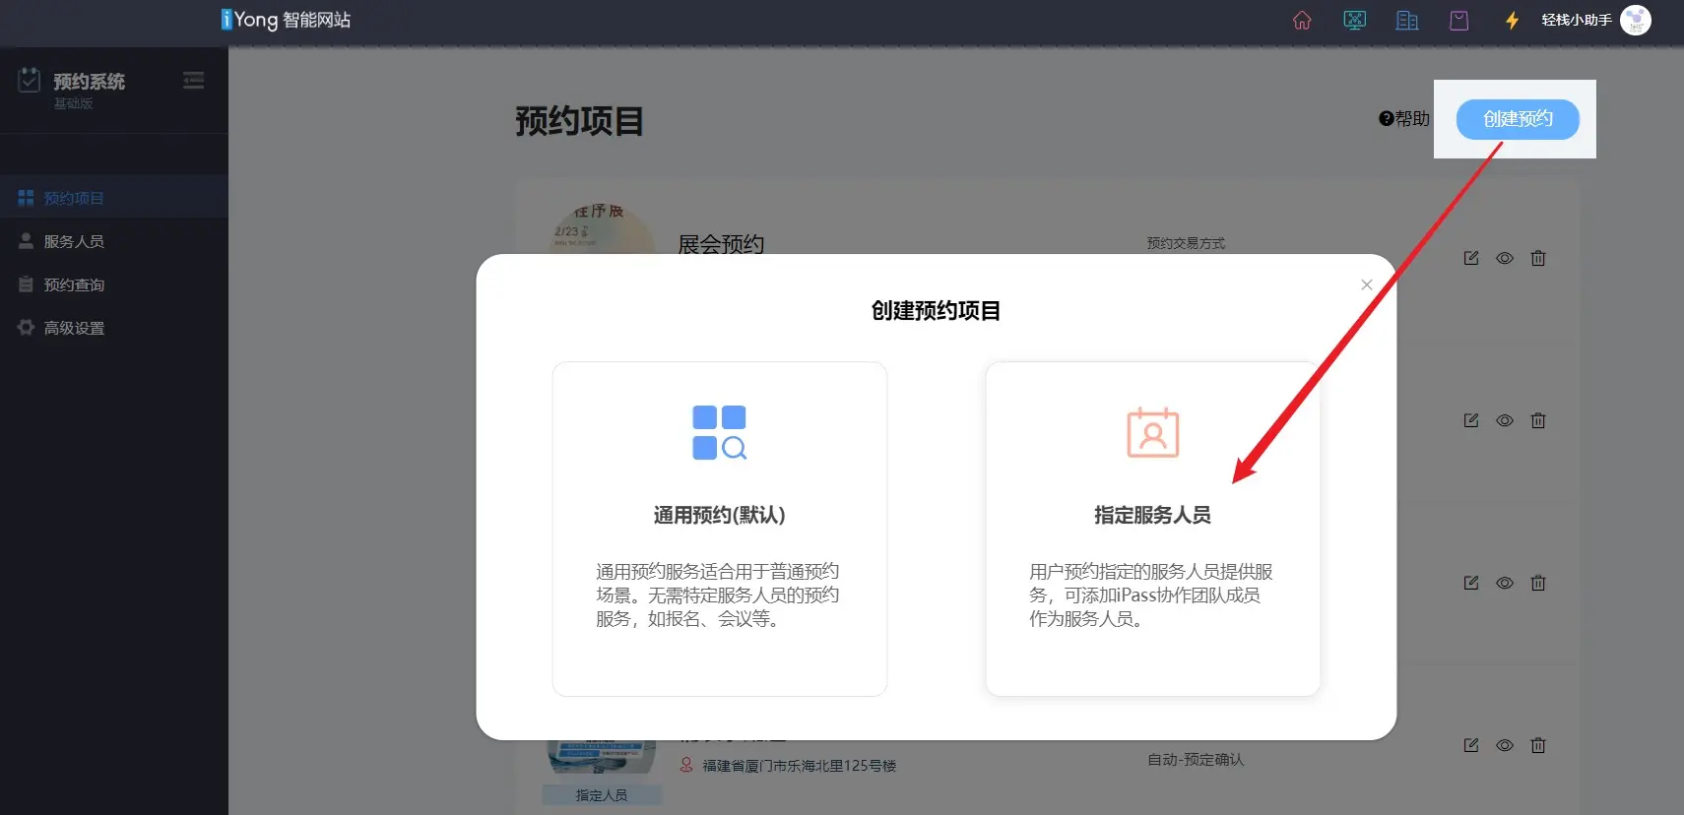Choose the 指定服务人员 card

click(x=1152, y=529)
